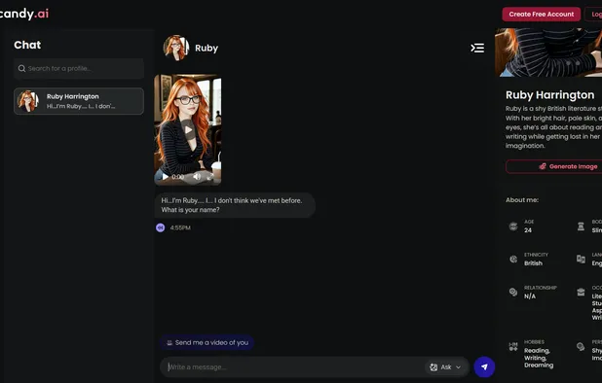
Task: Click the Relationship icon
Action: [x=513, y=292]
